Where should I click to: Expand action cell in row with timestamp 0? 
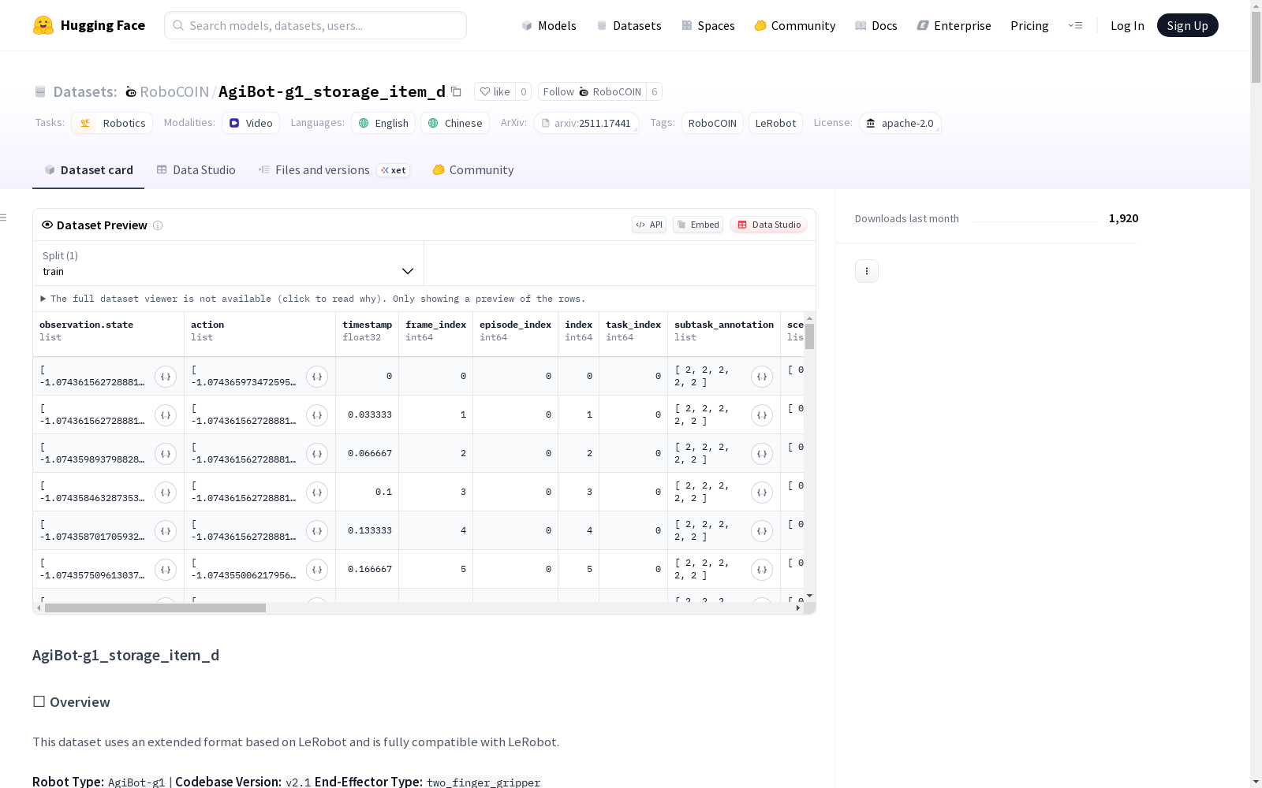[317, 377]
